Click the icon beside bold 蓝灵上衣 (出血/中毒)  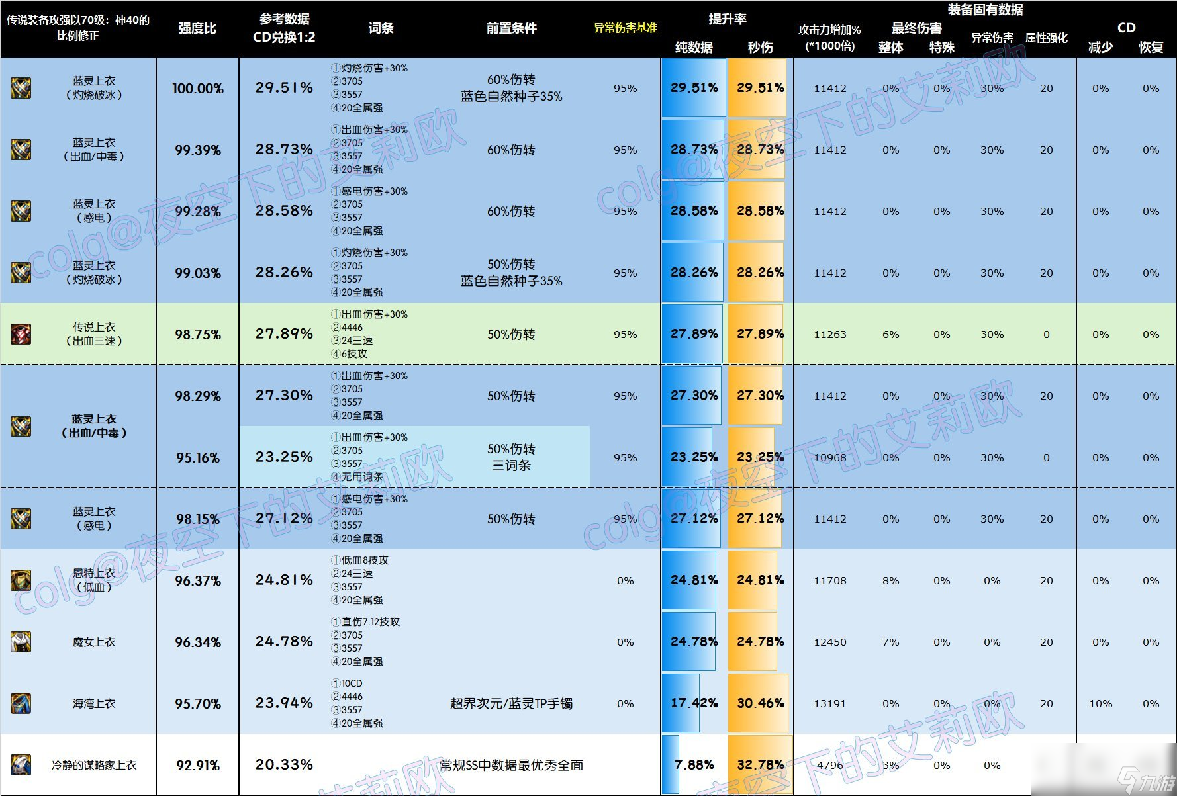coord(21,426)
